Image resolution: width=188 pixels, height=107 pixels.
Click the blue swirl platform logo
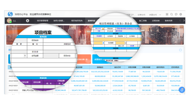(x=10, y=14)
